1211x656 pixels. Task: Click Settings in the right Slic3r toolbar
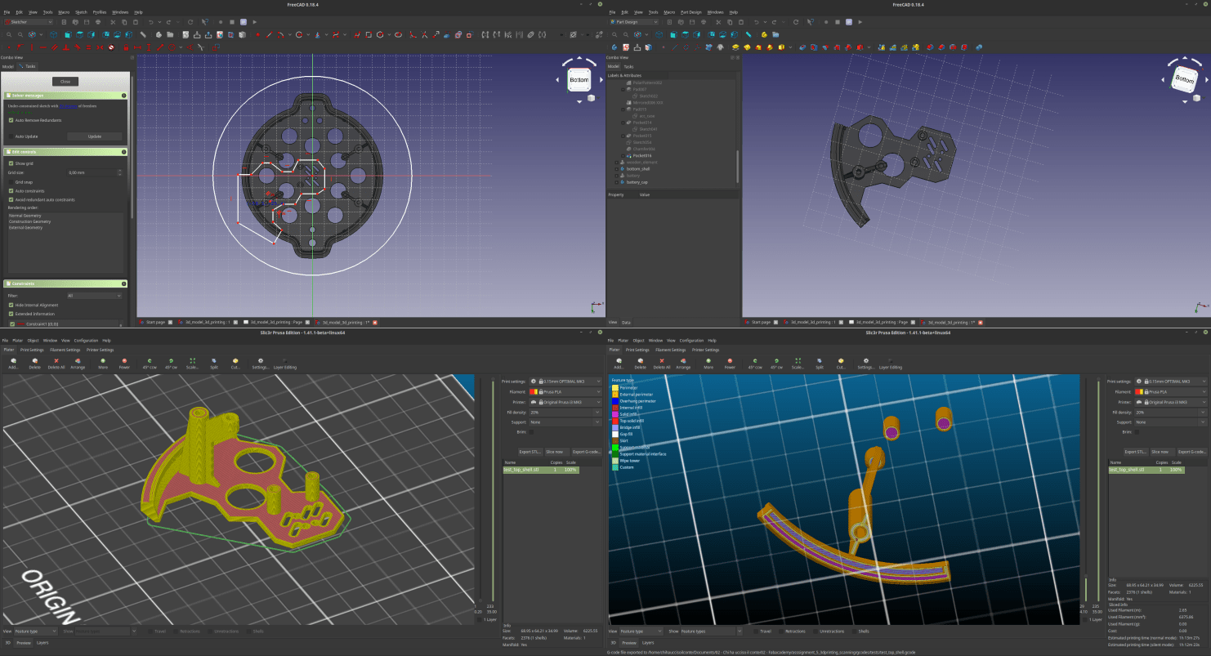(866, 364)
